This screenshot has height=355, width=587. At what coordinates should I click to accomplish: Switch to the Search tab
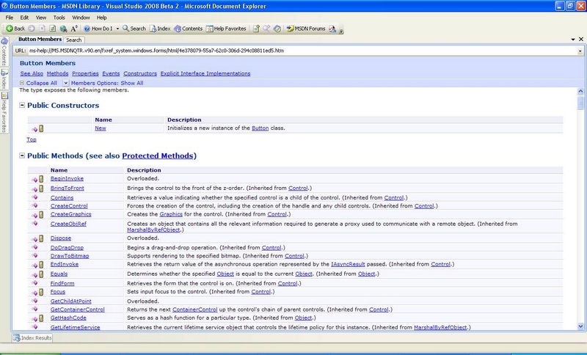click(x=73, y=40)
